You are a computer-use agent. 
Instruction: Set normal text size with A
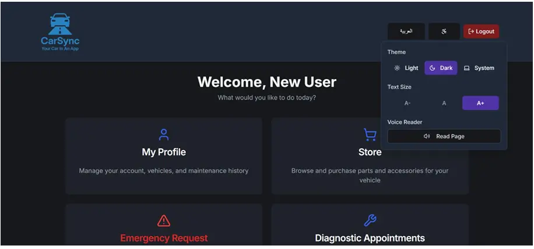444,104
